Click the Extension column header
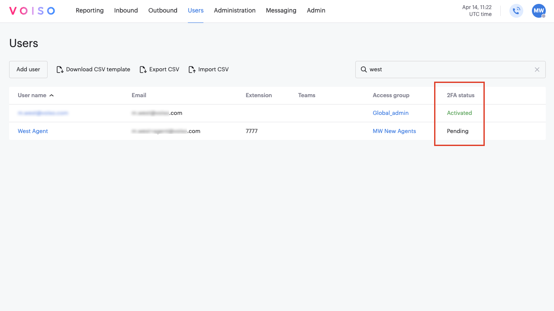Viewport: 554px width, 311px height. pos(259,95)
